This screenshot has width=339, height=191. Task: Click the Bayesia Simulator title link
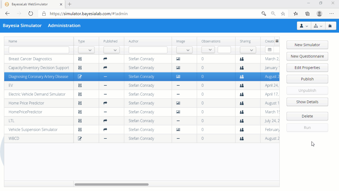(22, 25)
